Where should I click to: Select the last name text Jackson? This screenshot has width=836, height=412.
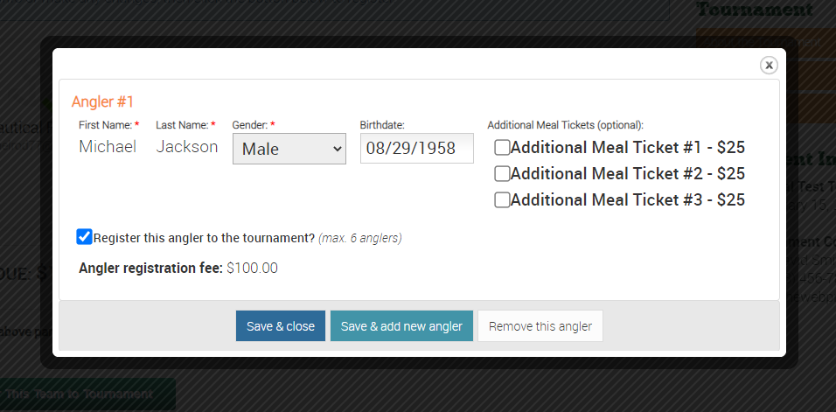[186, 147]
